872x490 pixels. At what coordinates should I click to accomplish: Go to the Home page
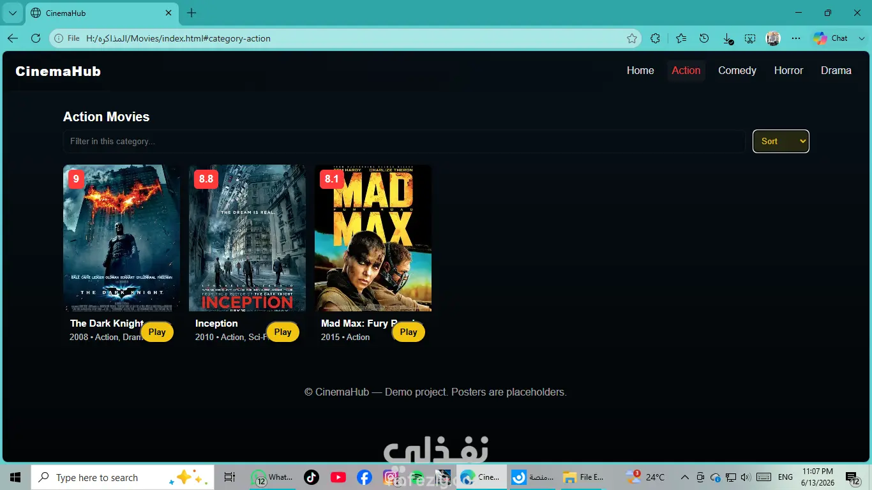[640, 71]
